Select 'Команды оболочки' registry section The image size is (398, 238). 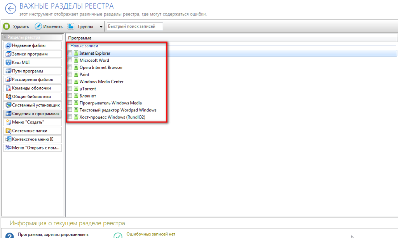click(x=33, y=88)
